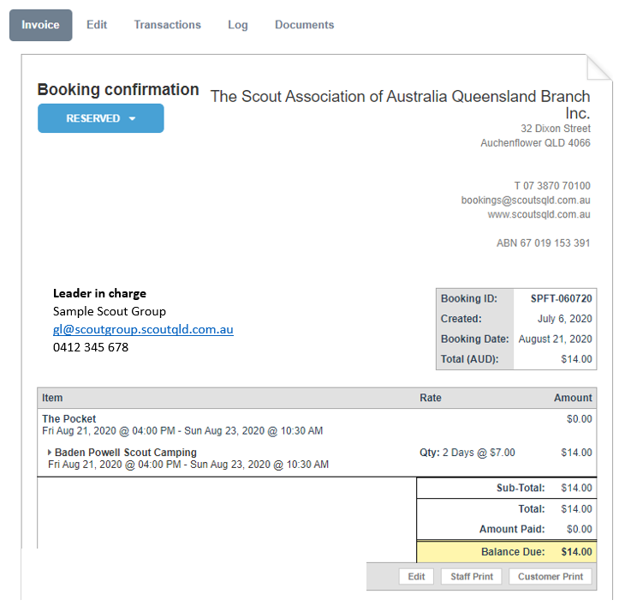The height and width of the screenshot is (612, 619).
Task: Click the phone number 0412 345 678
Action: coord(91,347)
